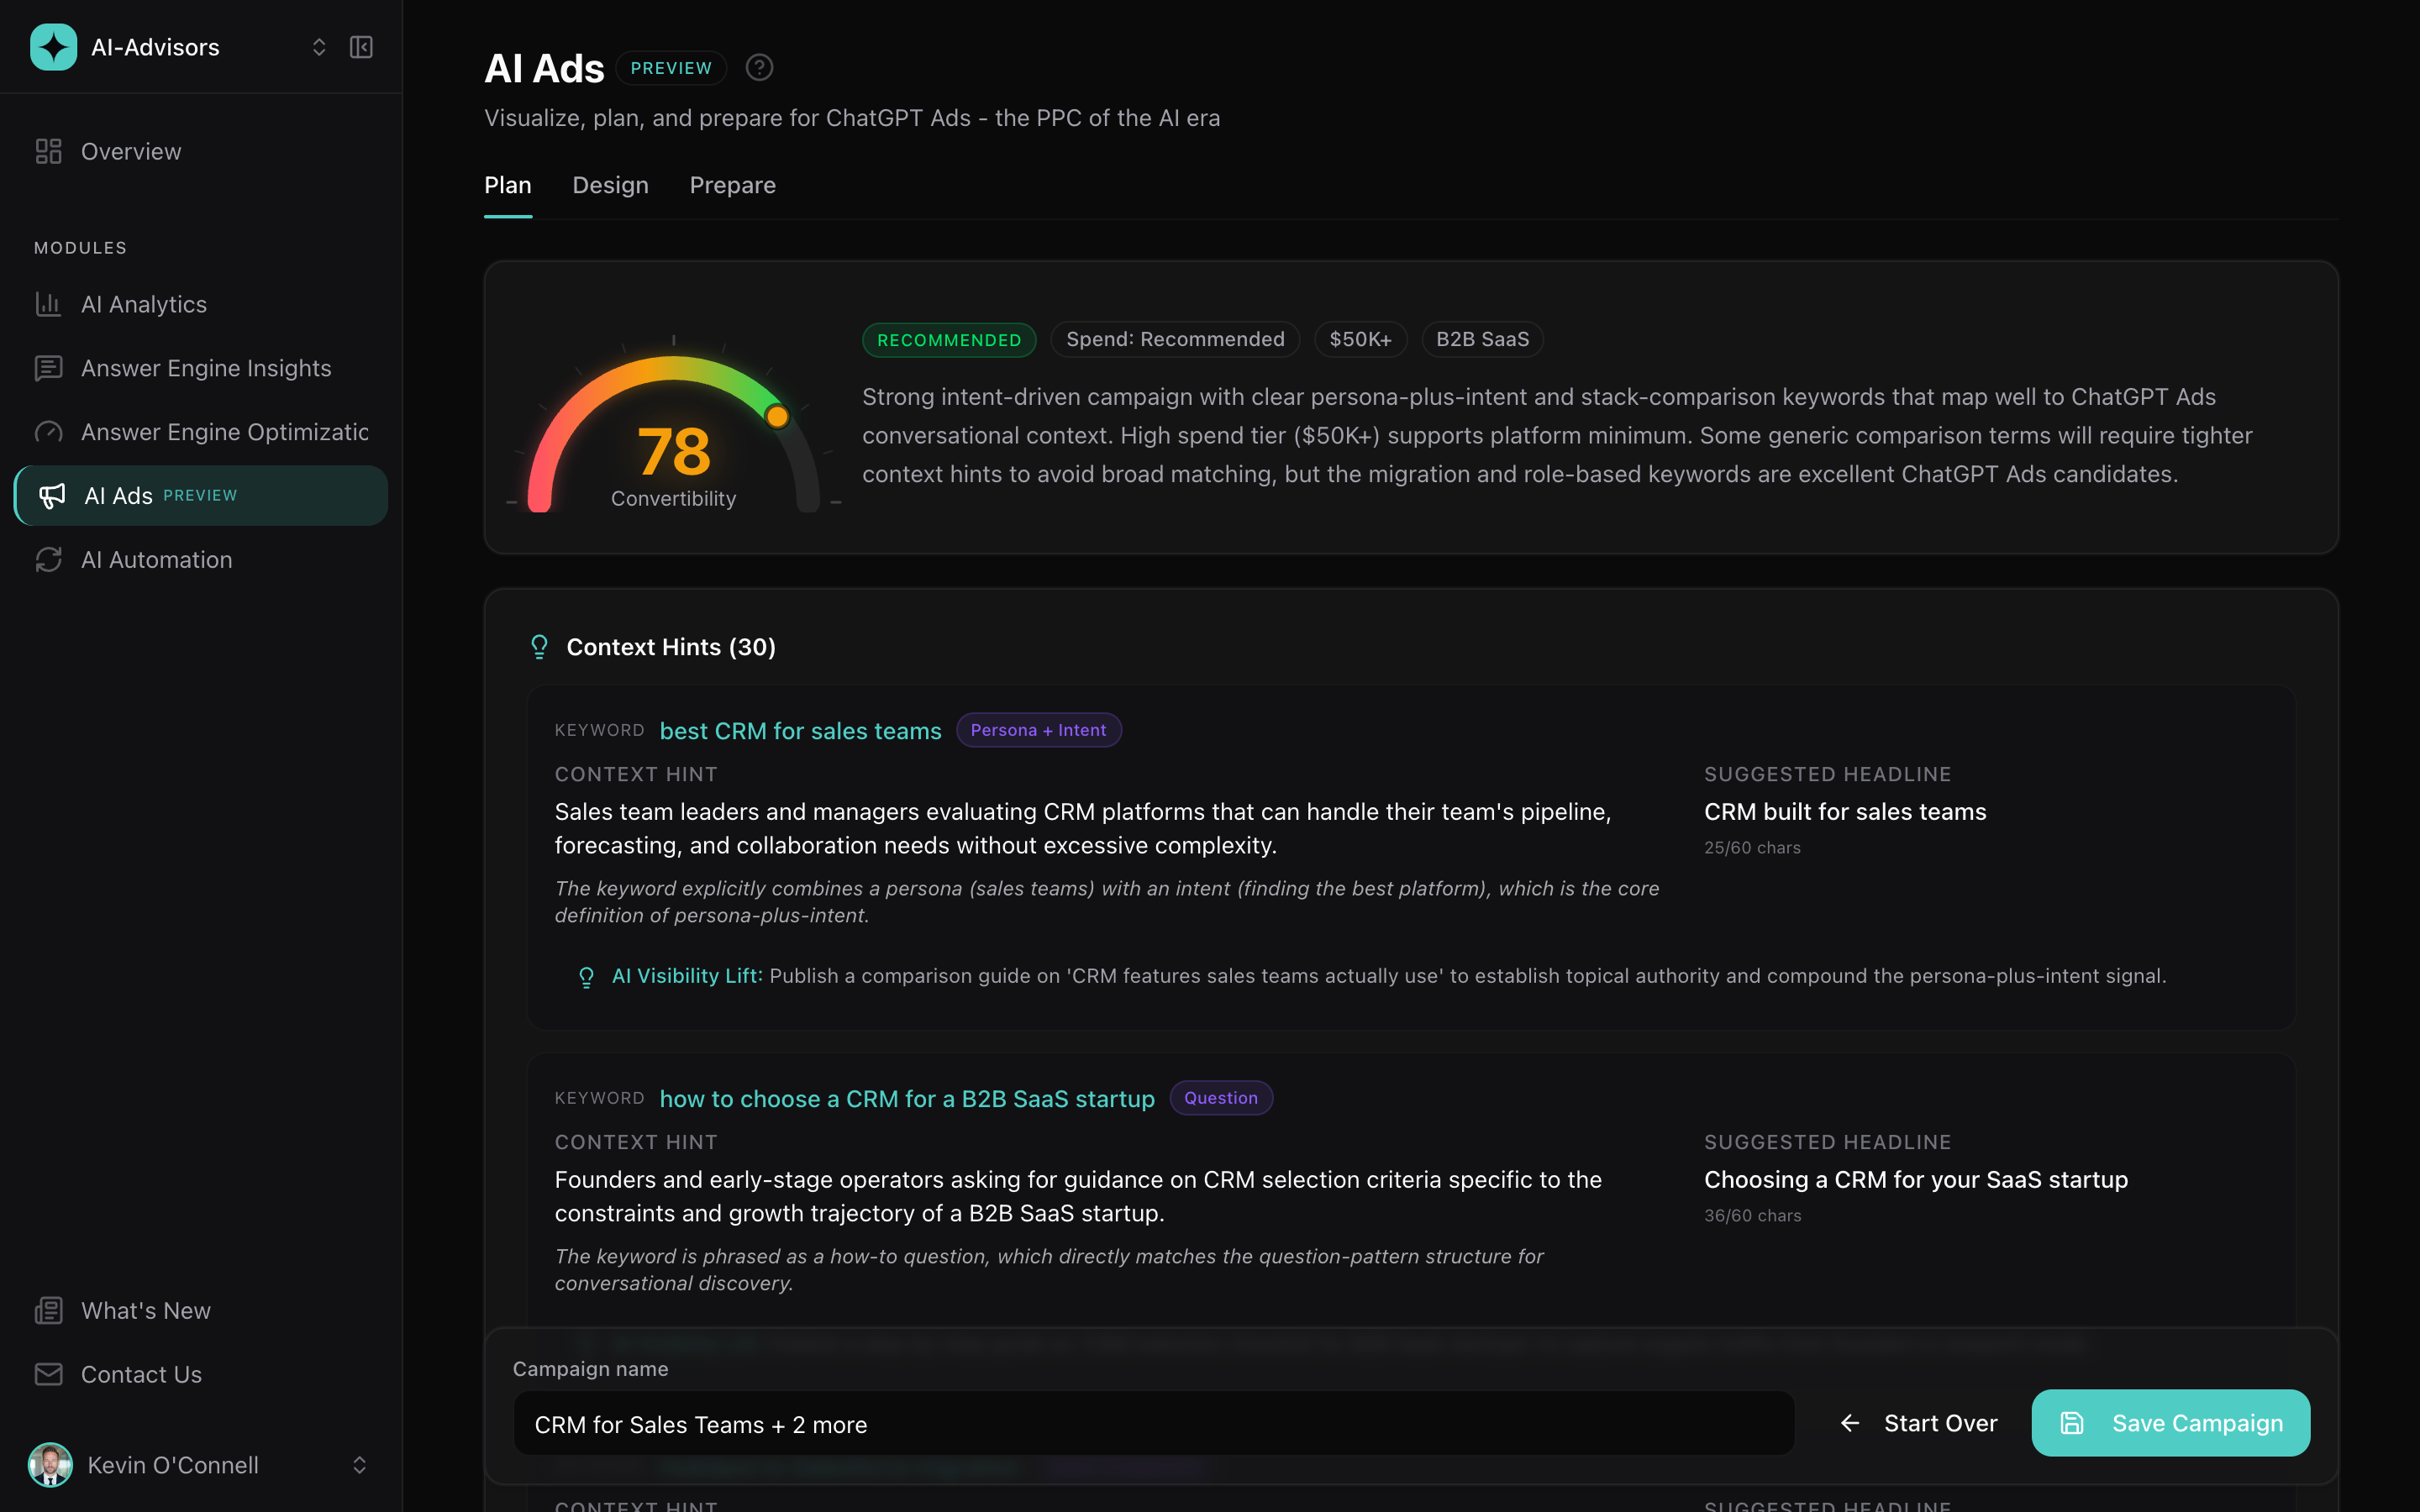Expand the Kevin O'Connell account menu chevron

(x=360, y=1465)
